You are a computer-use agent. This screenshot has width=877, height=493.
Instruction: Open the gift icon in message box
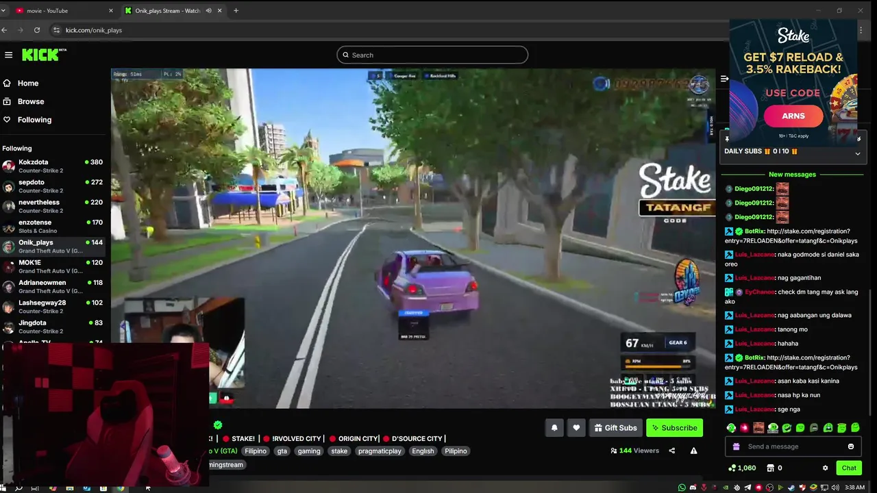(736, 446)
